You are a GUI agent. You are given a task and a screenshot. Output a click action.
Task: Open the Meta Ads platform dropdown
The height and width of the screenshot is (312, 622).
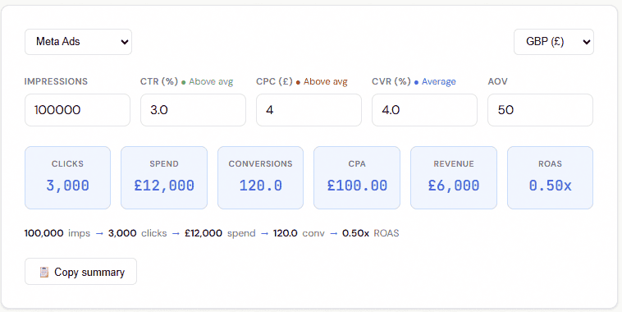click(78, 42)
